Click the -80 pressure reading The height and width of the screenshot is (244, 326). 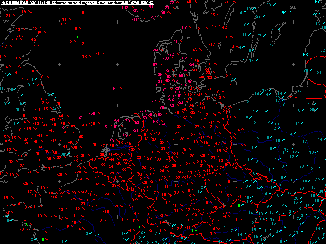166,58
